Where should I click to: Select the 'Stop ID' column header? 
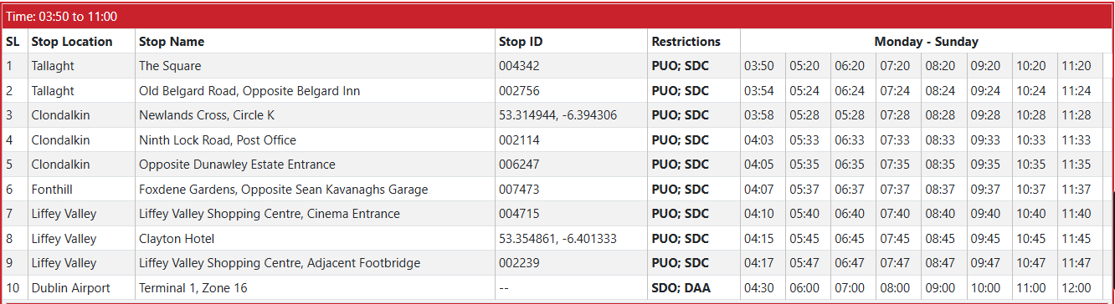(x=520, y=41)
